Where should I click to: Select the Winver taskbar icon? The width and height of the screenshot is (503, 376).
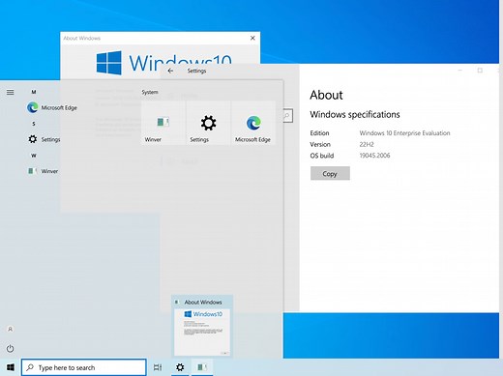coord(202,367)
